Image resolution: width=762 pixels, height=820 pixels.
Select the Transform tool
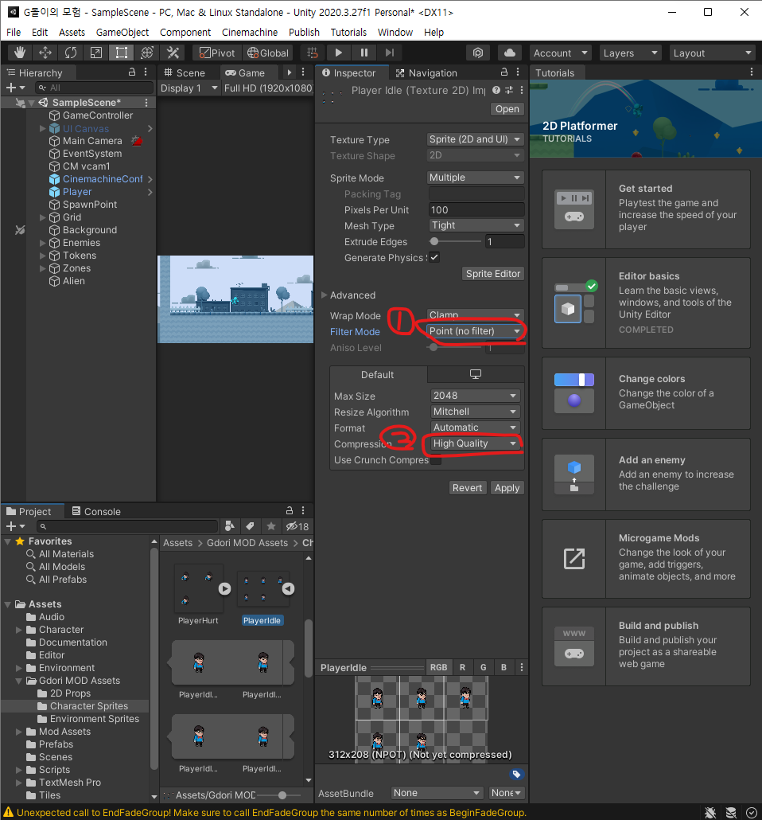[x=147, y=53]
